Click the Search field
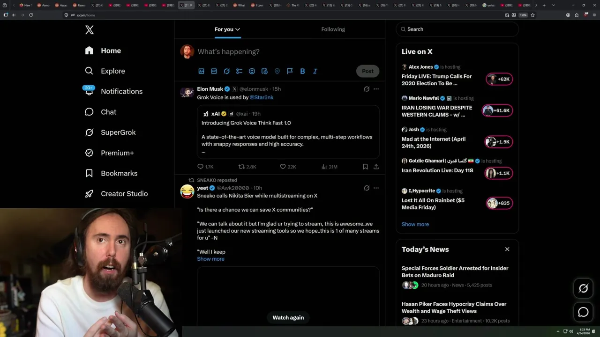Viewport: 600px width, 337px height. 457,29
